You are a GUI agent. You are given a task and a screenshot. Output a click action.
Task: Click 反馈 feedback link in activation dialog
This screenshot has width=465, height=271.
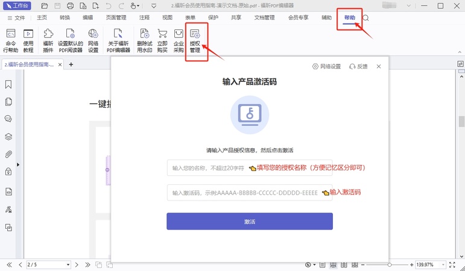[x=358, y=66]
